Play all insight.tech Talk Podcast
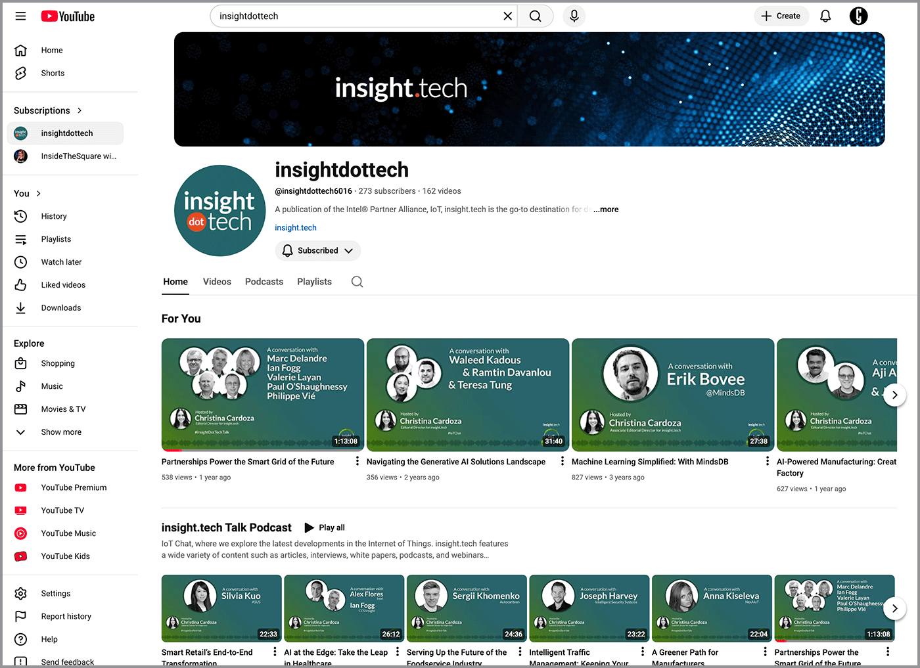Viewport: 920px width, 668px height. coord(325,527)
